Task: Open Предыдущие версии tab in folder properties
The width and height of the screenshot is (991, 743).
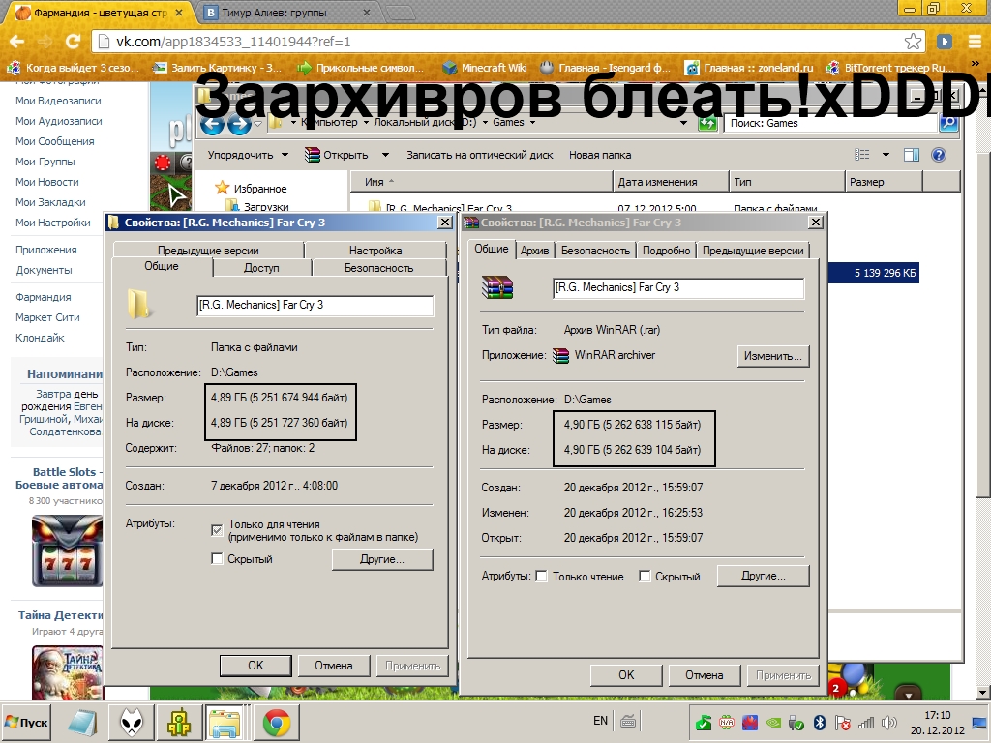Action: coord(208,251)
